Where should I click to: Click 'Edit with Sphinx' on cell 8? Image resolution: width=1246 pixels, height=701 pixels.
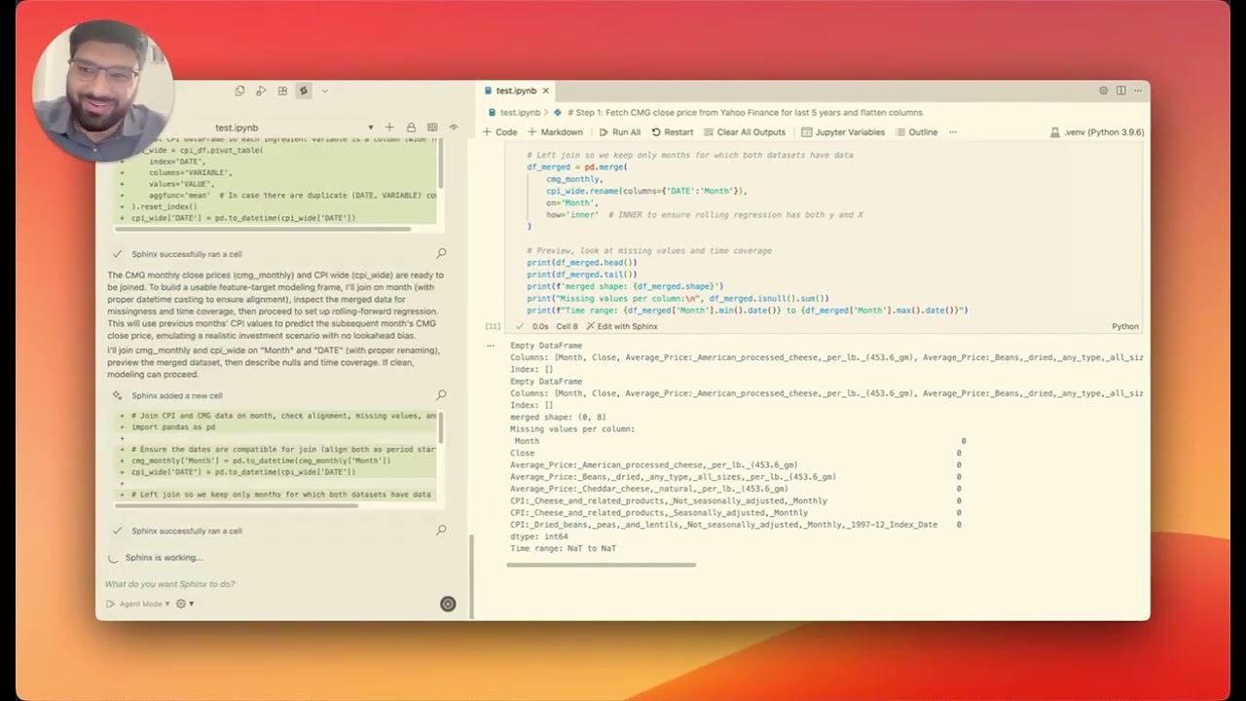tap(621, 326)
